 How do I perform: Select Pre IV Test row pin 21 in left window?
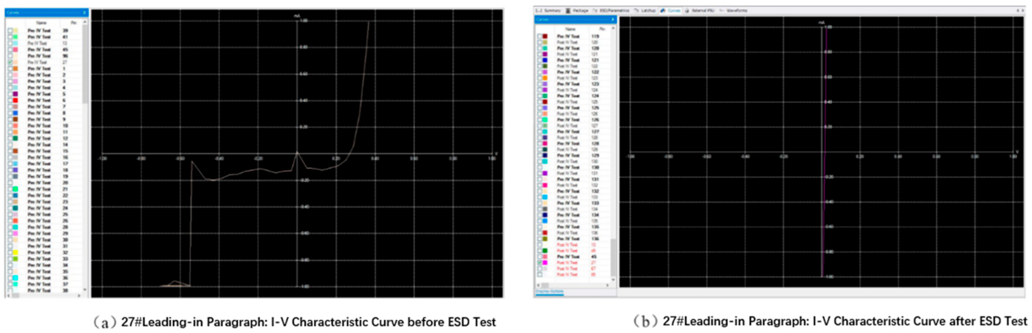pos(45,189)
